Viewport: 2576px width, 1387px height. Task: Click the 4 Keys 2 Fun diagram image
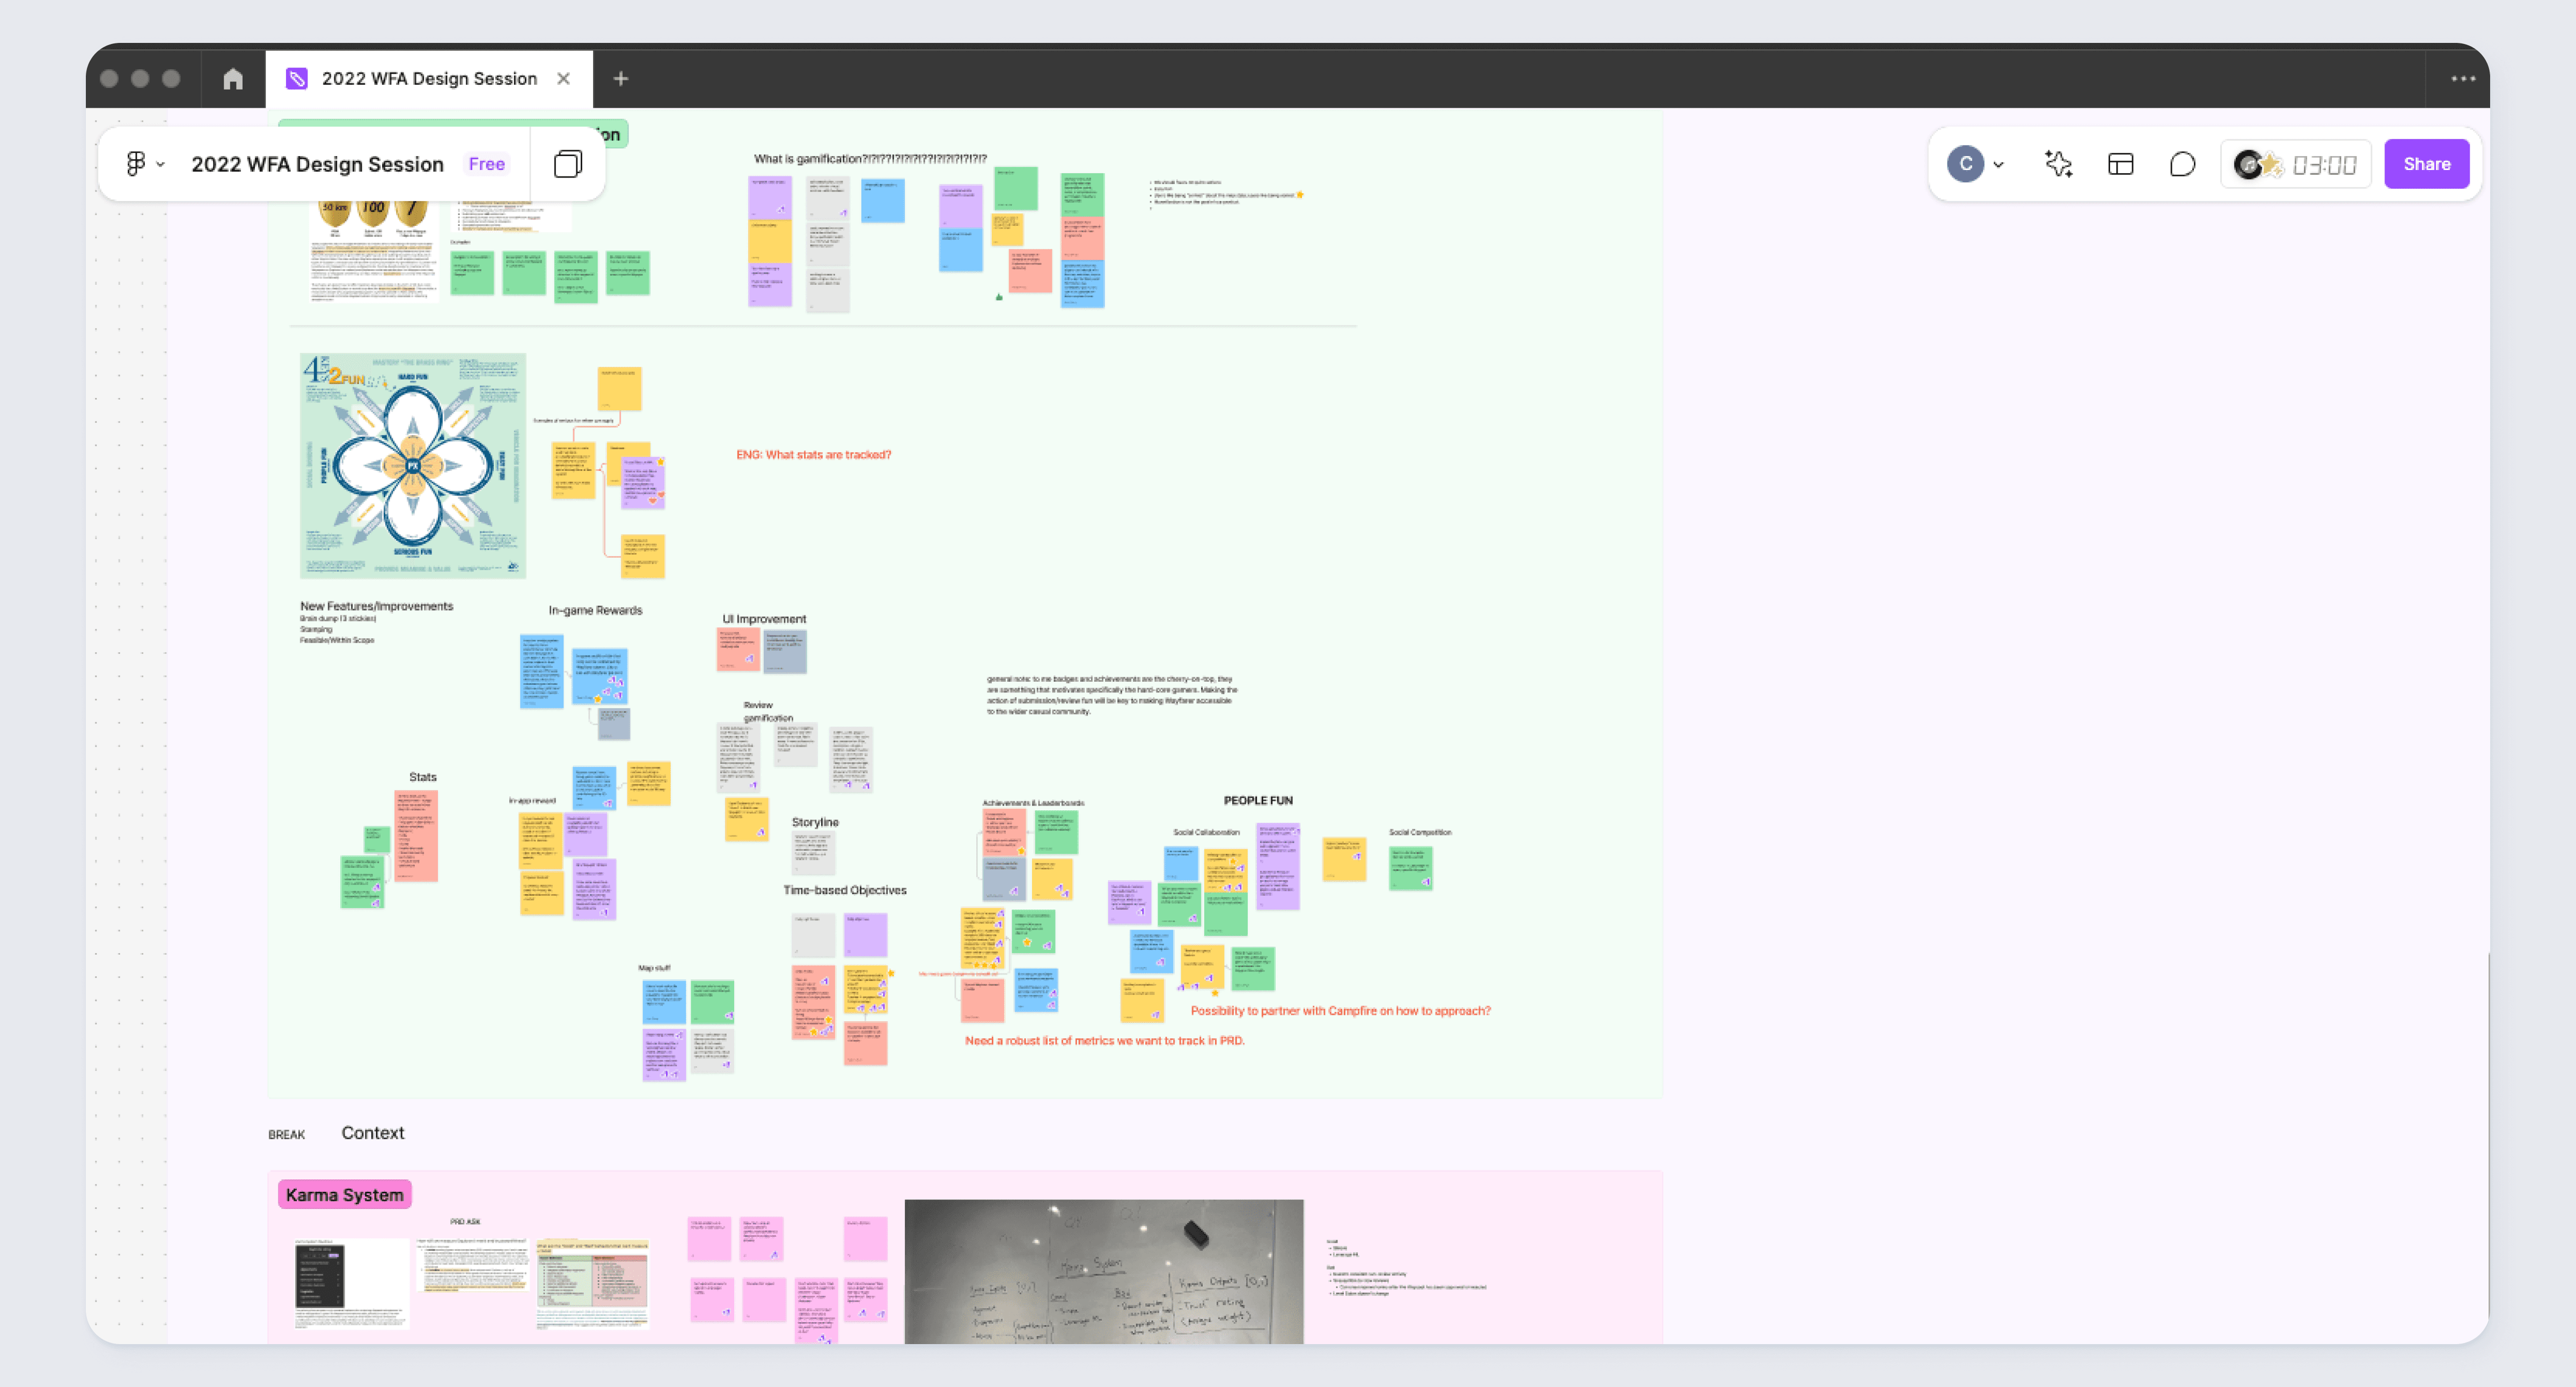(413, 466)
